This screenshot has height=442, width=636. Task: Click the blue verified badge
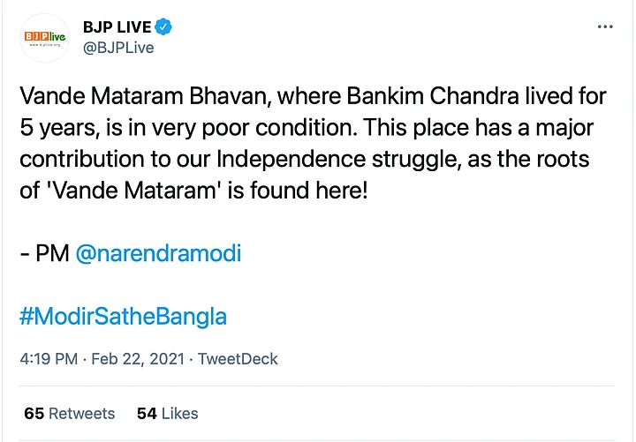tap(163, 26)
